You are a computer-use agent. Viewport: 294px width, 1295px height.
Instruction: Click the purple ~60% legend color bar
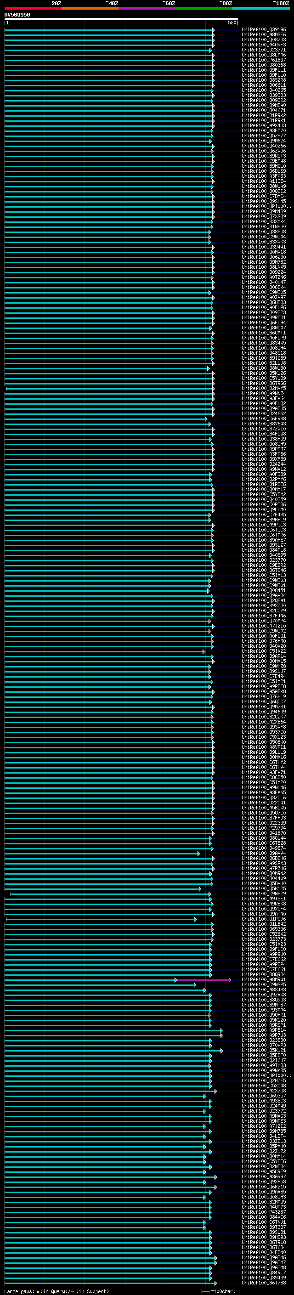tap(147, 9)
